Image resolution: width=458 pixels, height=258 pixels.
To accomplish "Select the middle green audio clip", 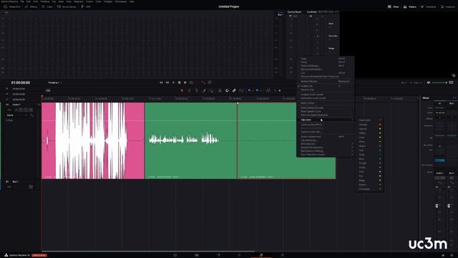I will pyautogui.click(x=191, y=140).
